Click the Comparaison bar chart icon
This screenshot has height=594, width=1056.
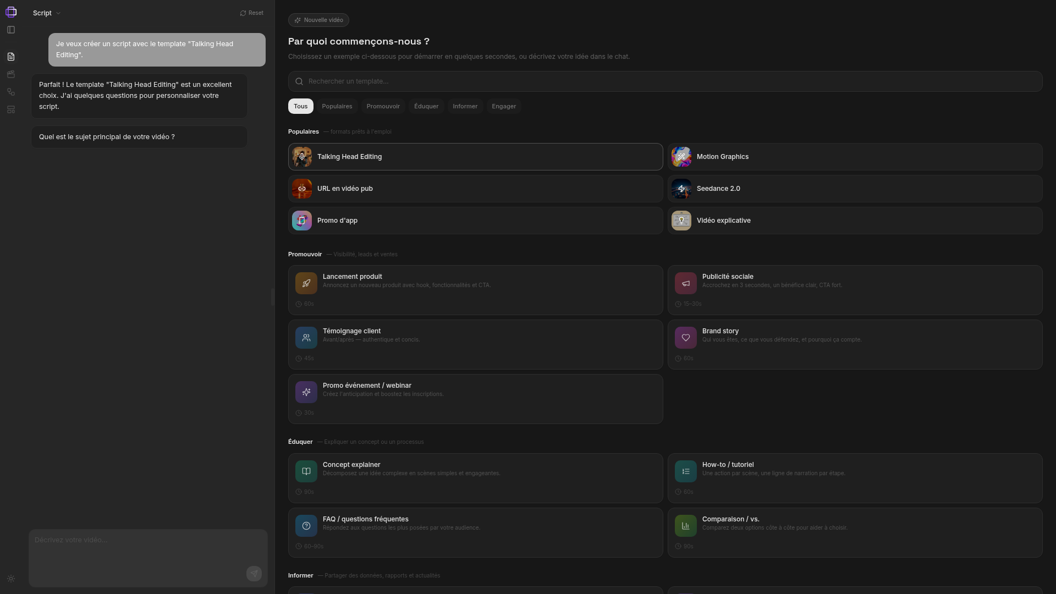pos(686,526)
